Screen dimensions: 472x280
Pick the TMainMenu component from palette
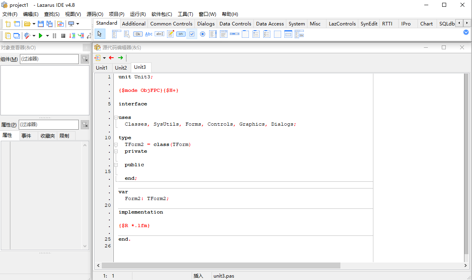pos(116,34)
